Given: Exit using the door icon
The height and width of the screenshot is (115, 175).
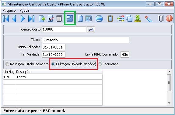Looking at the screenshot, I should click(x=161, y=18).
